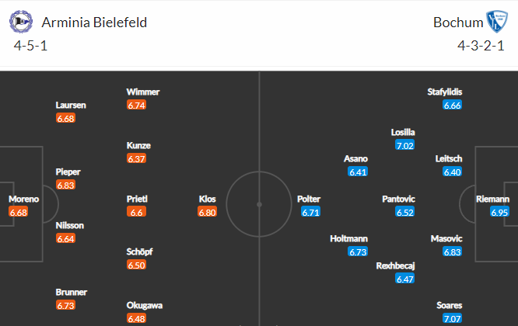Screen dimensions: 518x326
Task: Select goalkeeper Riemann
Action: 492,199
